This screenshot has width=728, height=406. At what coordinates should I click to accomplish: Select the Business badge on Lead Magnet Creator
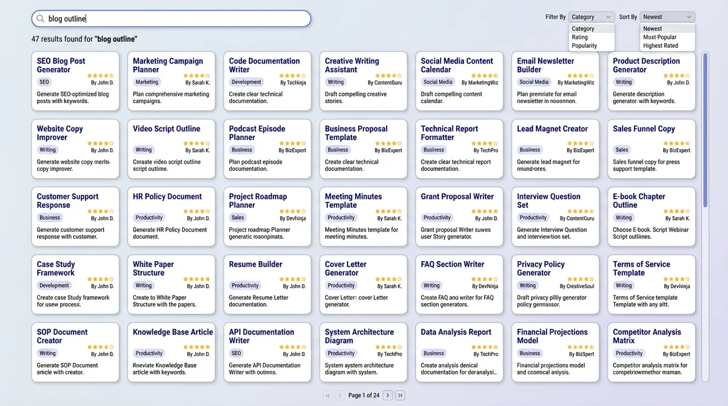click(x=528, y=150)
